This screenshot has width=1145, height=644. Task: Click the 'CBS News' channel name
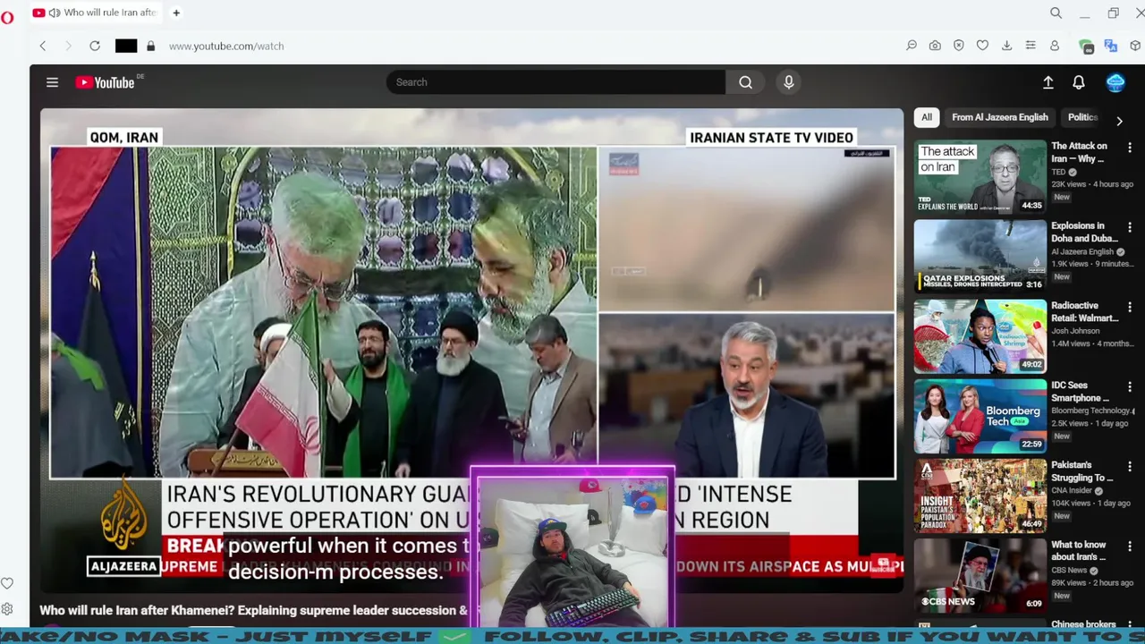pos(1069,571)
